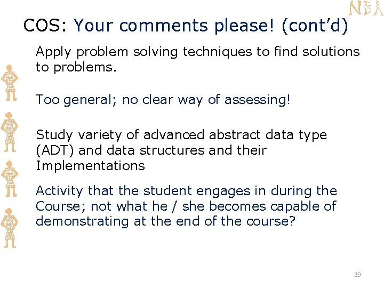The image size is (384, 288).
Task: Click the first figurine bullet icon
Action: click(x=11, y=84)
